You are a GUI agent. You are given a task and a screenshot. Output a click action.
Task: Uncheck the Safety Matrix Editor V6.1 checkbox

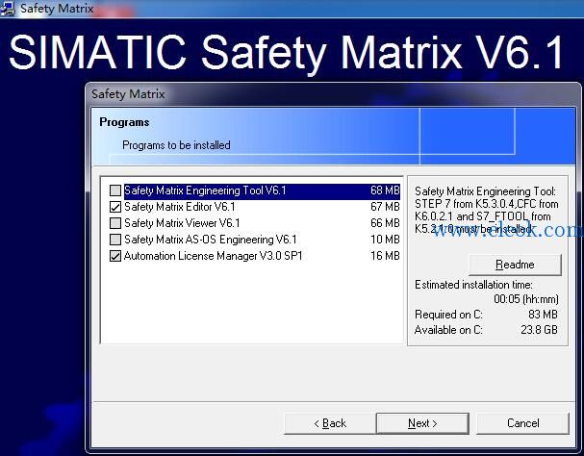115,207
